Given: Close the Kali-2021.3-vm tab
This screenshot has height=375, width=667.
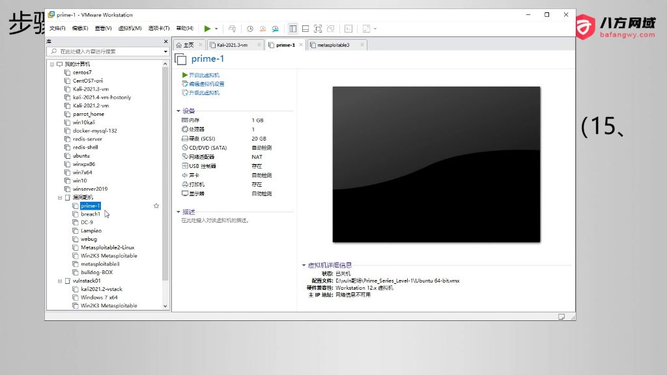Looking at the screenshot, I should pos(259,45).
